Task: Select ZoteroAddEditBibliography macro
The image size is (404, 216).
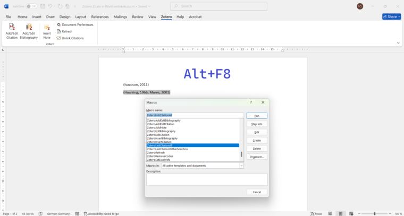Action: pos(164,120)
